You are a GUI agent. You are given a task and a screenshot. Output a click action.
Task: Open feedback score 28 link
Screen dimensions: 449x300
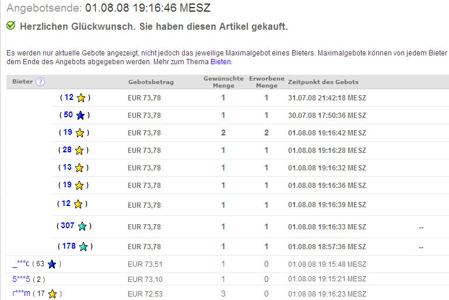pyautogui.click(x=67, y=150)
